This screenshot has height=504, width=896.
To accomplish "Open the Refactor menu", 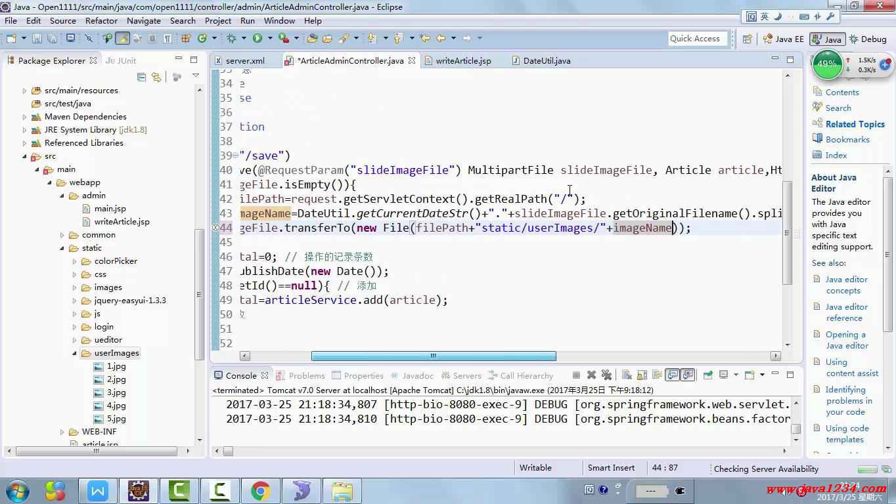I will (101, 20).
